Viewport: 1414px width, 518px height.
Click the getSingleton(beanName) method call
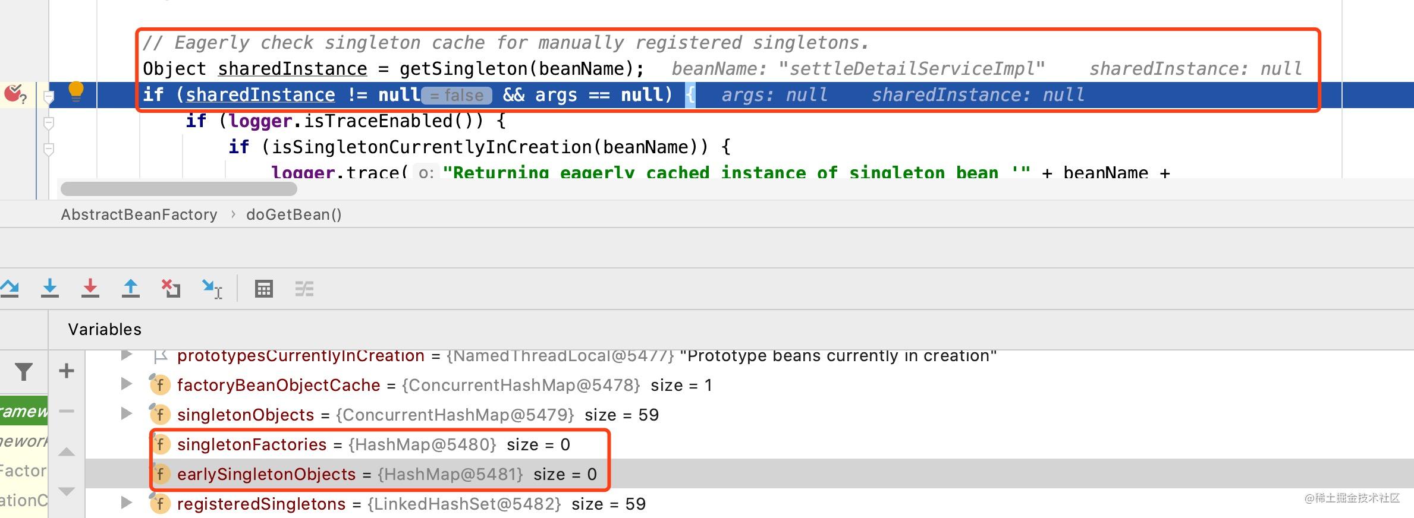[516, 69]
